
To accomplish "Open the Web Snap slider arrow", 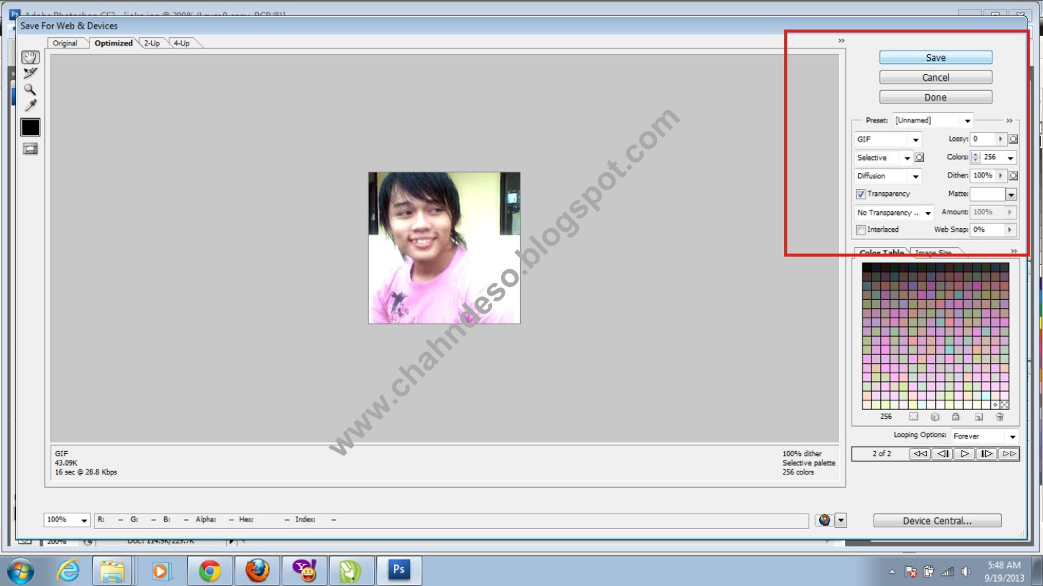I will [1011, 230].
